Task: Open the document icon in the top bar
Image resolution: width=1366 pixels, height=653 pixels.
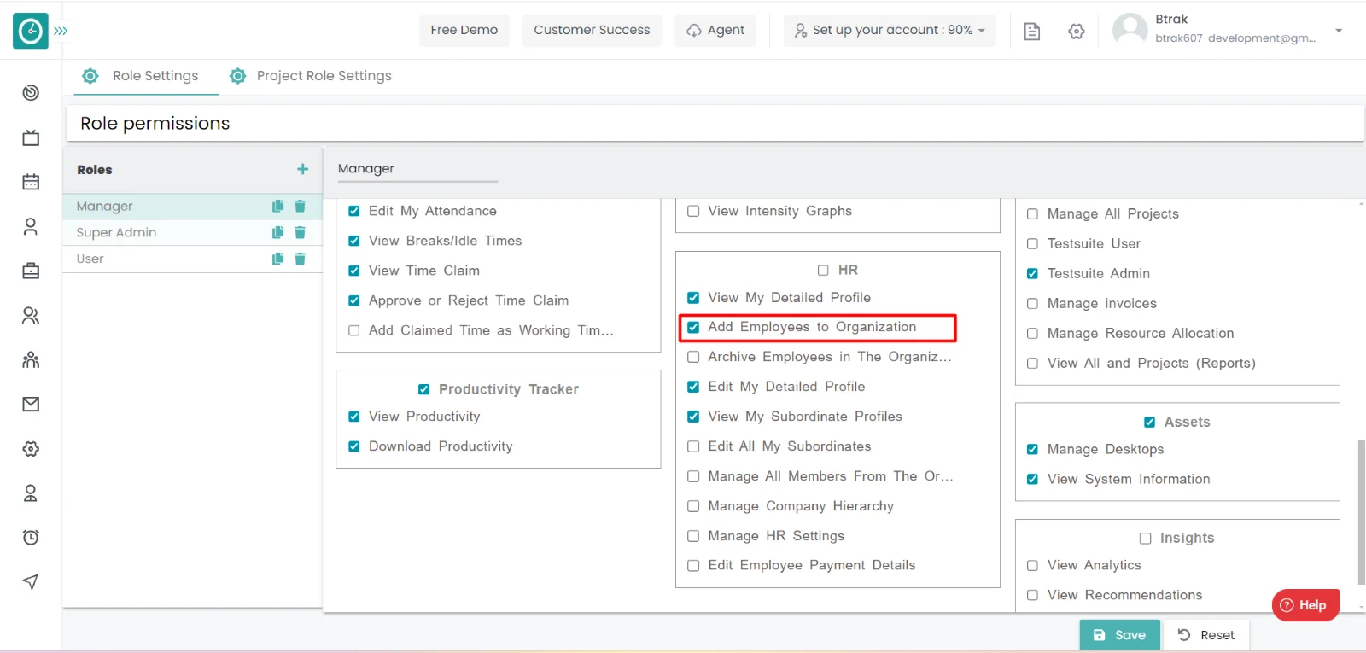Action: pyautogui.click(x=1031, y=31)
